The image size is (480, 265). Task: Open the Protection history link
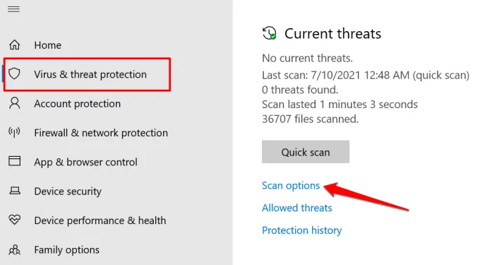pos(302,230)
